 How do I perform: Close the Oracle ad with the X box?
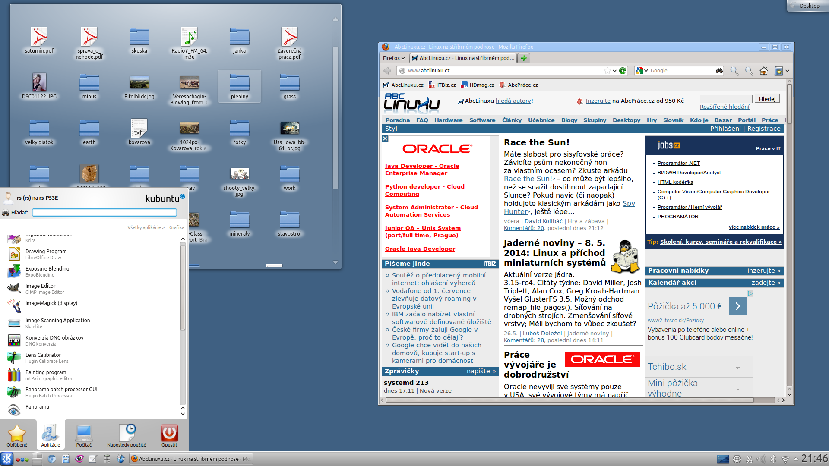point(385,139)
